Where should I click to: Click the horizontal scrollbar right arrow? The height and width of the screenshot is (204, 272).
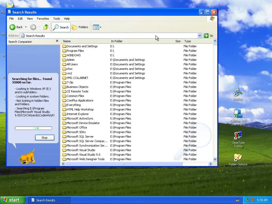point(210,164)
